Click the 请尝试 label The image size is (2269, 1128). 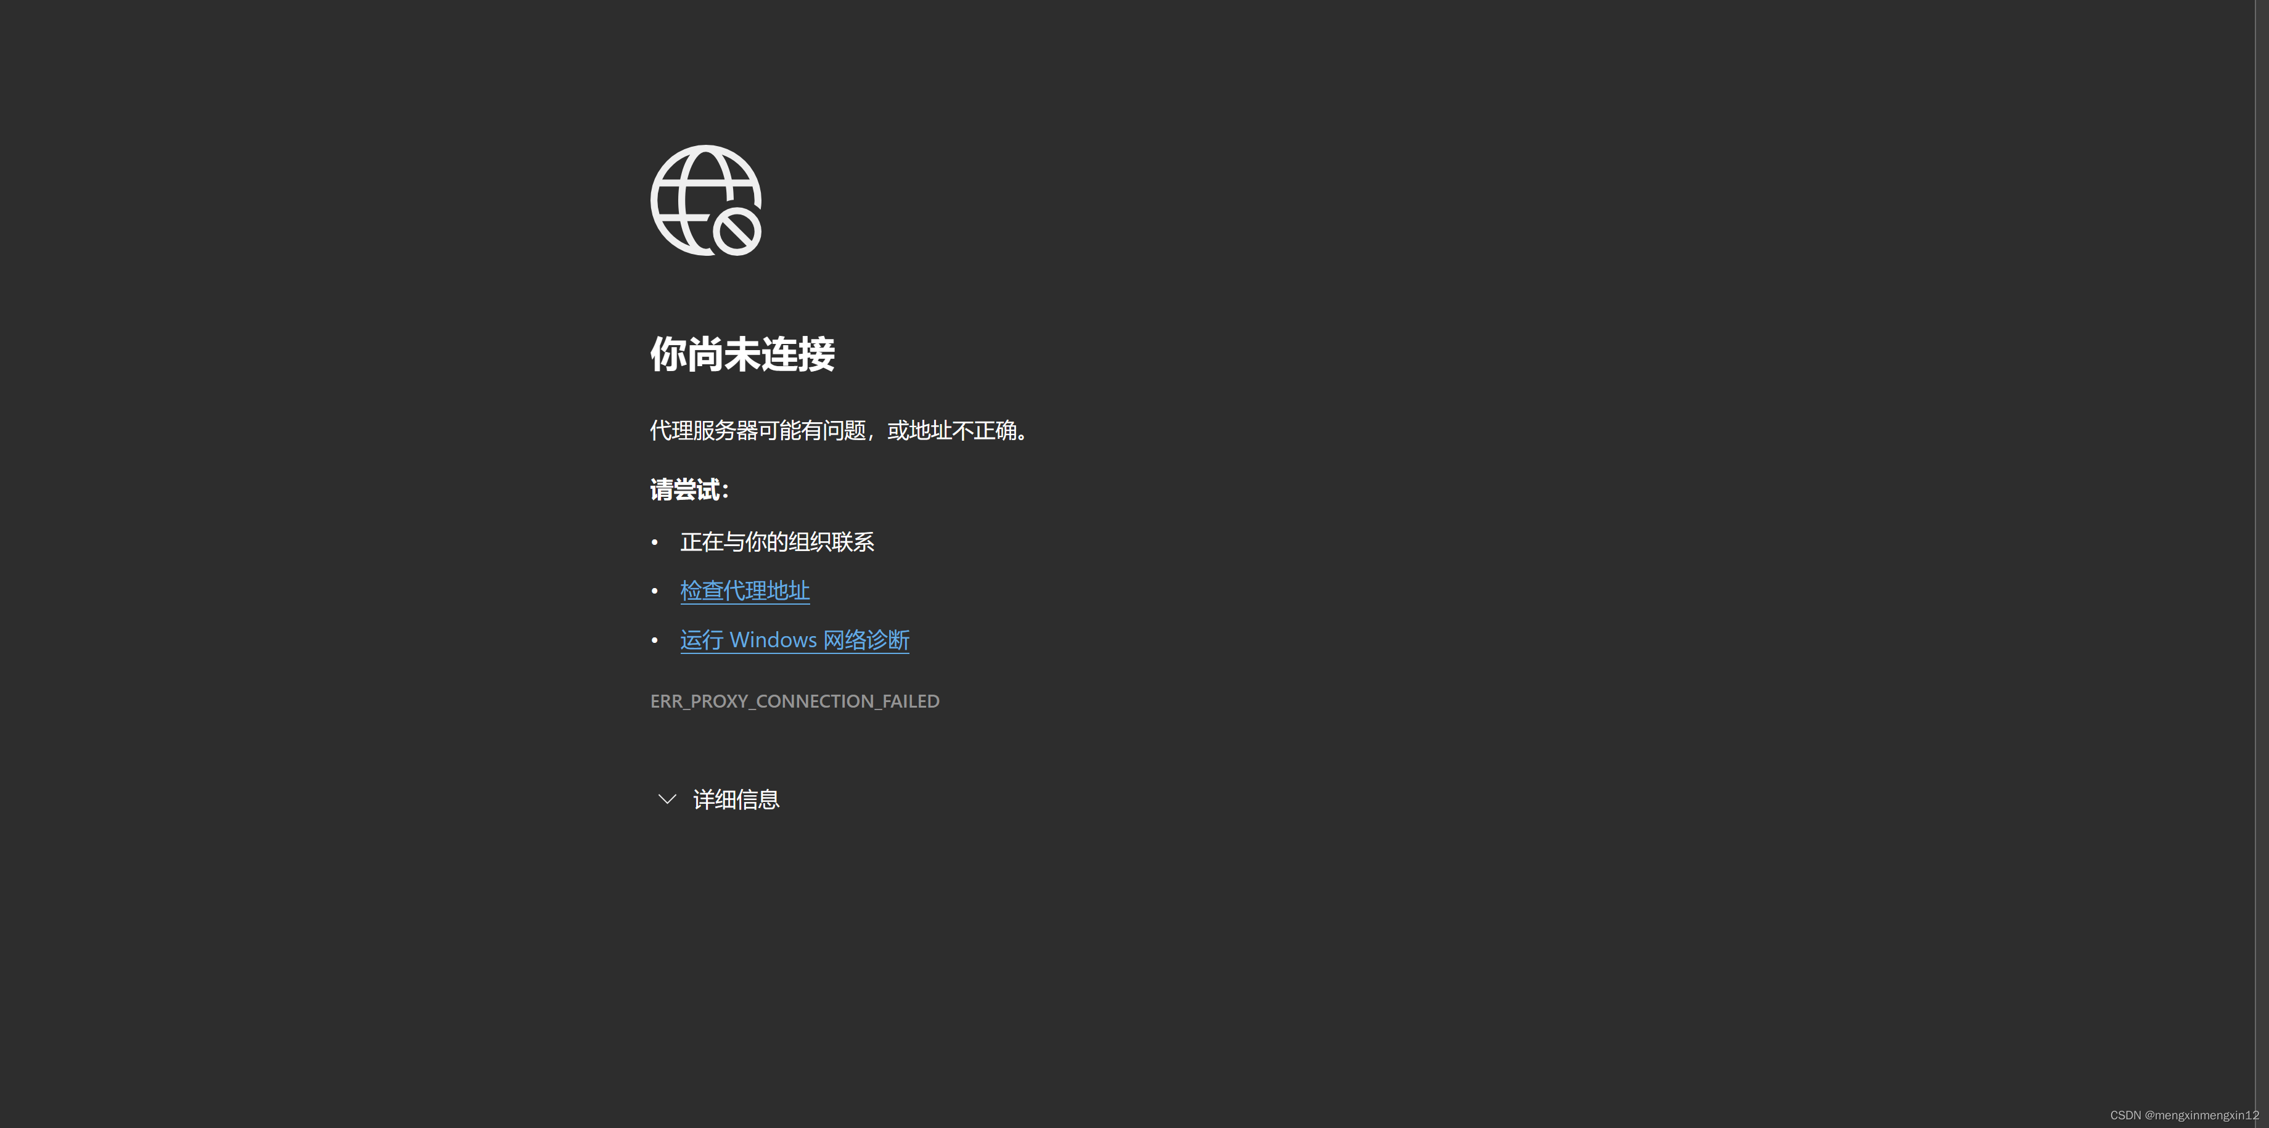pos(690,489)
